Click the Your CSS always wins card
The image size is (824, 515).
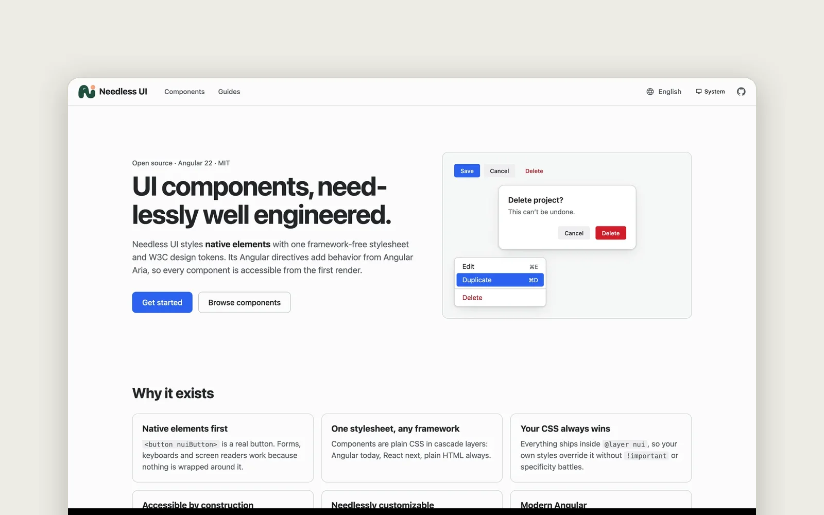point(601,448)
